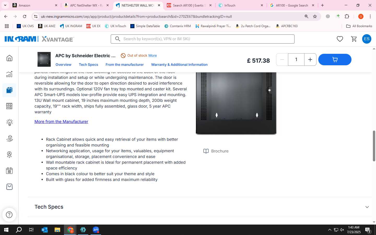Open the shopping bag sidebar icon

coord(9,187)
